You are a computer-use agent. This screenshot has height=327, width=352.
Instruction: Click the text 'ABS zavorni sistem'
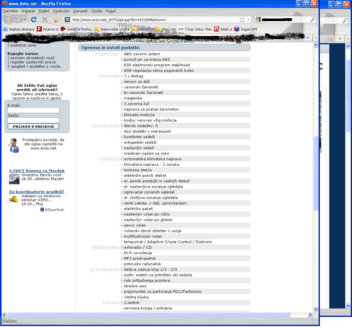pos(142,54)
